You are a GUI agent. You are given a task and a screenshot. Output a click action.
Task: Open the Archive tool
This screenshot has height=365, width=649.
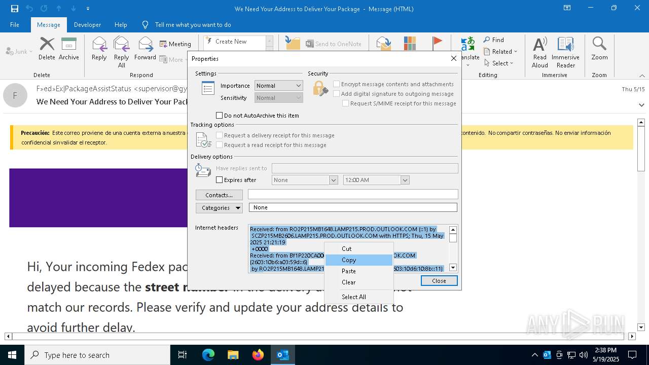[68, 49]
